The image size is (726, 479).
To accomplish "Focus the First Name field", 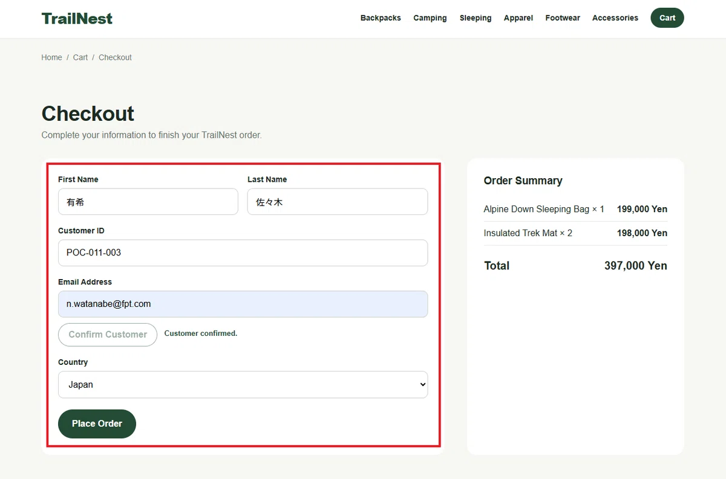I will pos(148,202).
